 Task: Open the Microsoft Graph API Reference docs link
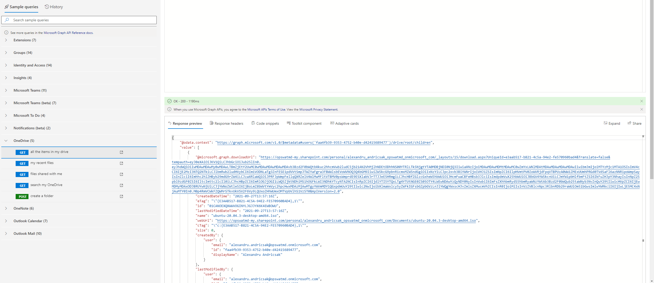pos(68,33)
